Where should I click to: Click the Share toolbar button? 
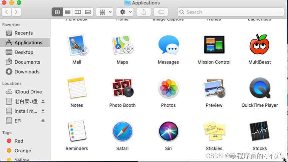pos(144,12)
